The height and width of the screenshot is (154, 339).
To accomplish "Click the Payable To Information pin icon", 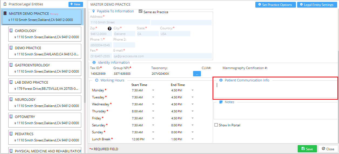I will [94, 11].
